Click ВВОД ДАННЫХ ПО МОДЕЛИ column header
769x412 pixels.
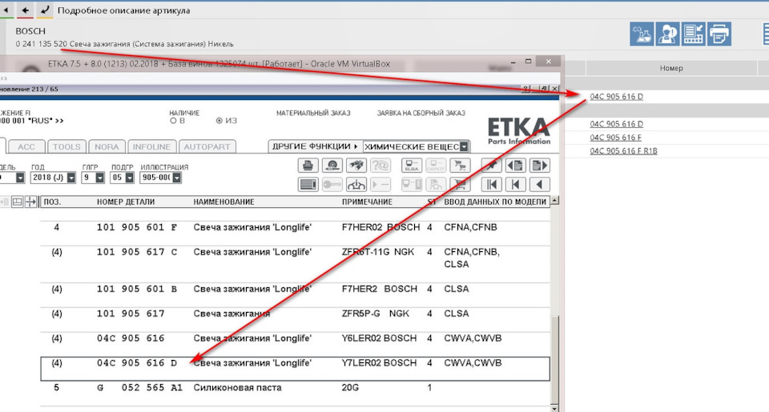(495, 202)
